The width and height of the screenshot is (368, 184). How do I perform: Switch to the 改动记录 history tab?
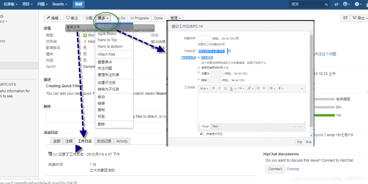coord(104,141)
